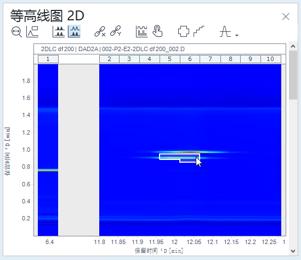Click the staircase step icon
This screenshot has height=260, width=301.
pos(199,31)
